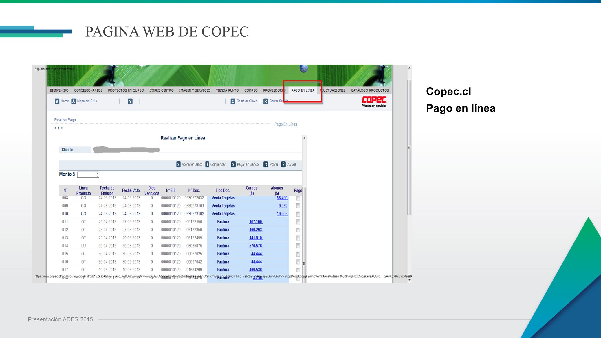Click the Abonar en Banco link
Image resolution: width=601 pixels, height=338 pixels.
(192, 165)
